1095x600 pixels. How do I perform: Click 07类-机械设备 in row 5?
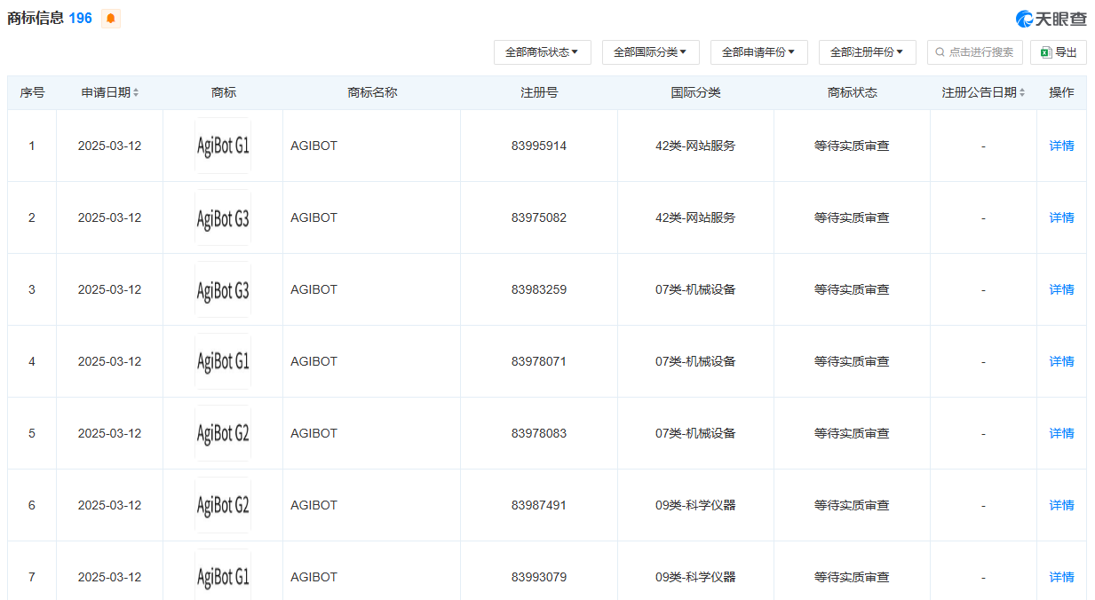pos(695,433)
